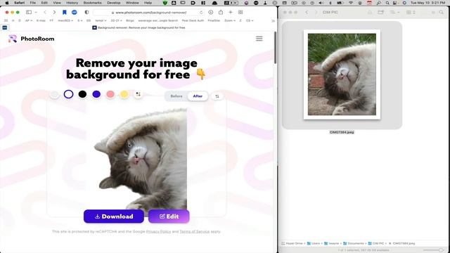The height and width of the screenshot is (253, 450).
Task: Click the Safari address bar
Action: coord(148,13)
